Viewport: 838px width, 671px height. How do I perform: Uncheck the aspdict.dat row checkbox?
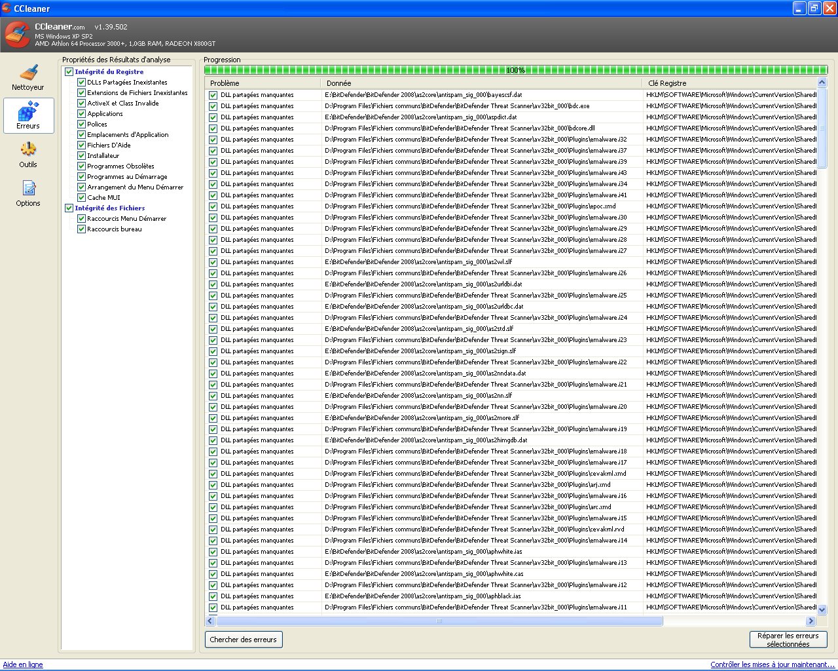coord(213,117)
